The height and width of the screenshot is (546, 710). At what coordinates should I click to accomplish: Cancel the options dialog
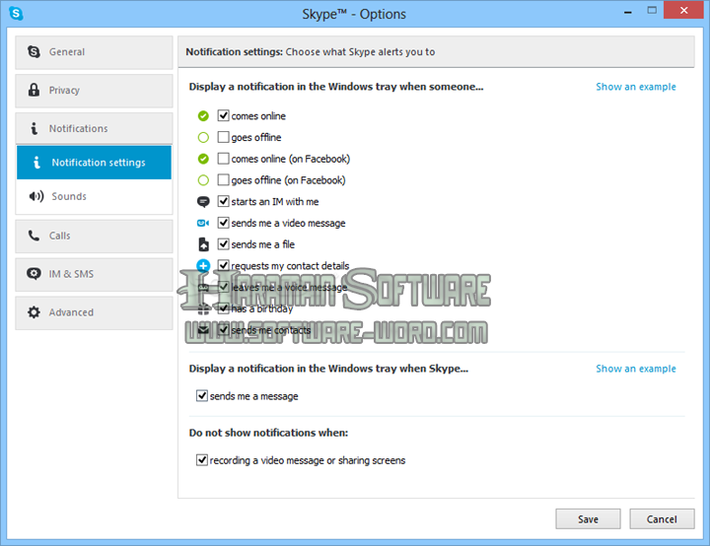[x=662, y=518]
